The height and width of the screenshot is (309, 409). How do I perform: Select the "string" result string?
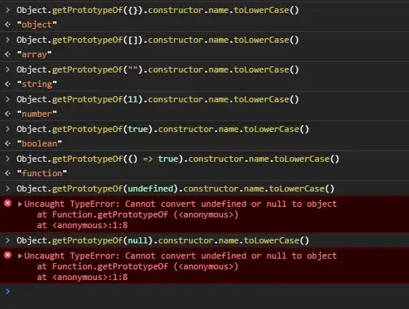[37, 84]
